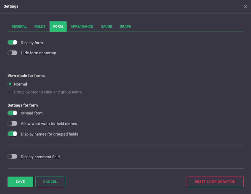Turn on Display comment field

click(13, 157)
